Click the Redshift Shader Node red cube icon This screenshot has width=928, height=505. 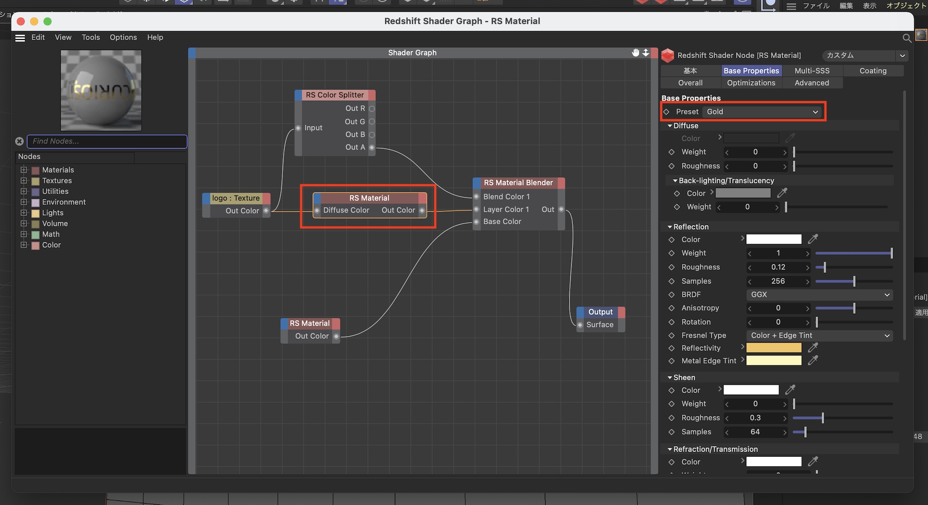coord(667,56)
